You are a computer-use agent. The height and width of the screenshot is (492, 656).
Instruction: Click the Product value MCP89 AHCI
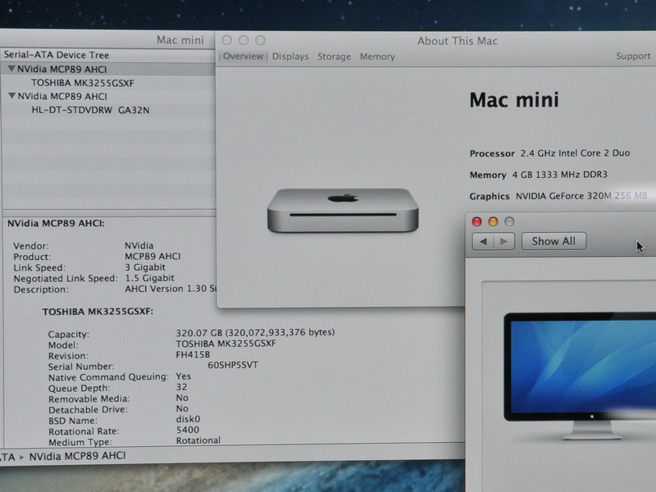(x=153, y=257)
